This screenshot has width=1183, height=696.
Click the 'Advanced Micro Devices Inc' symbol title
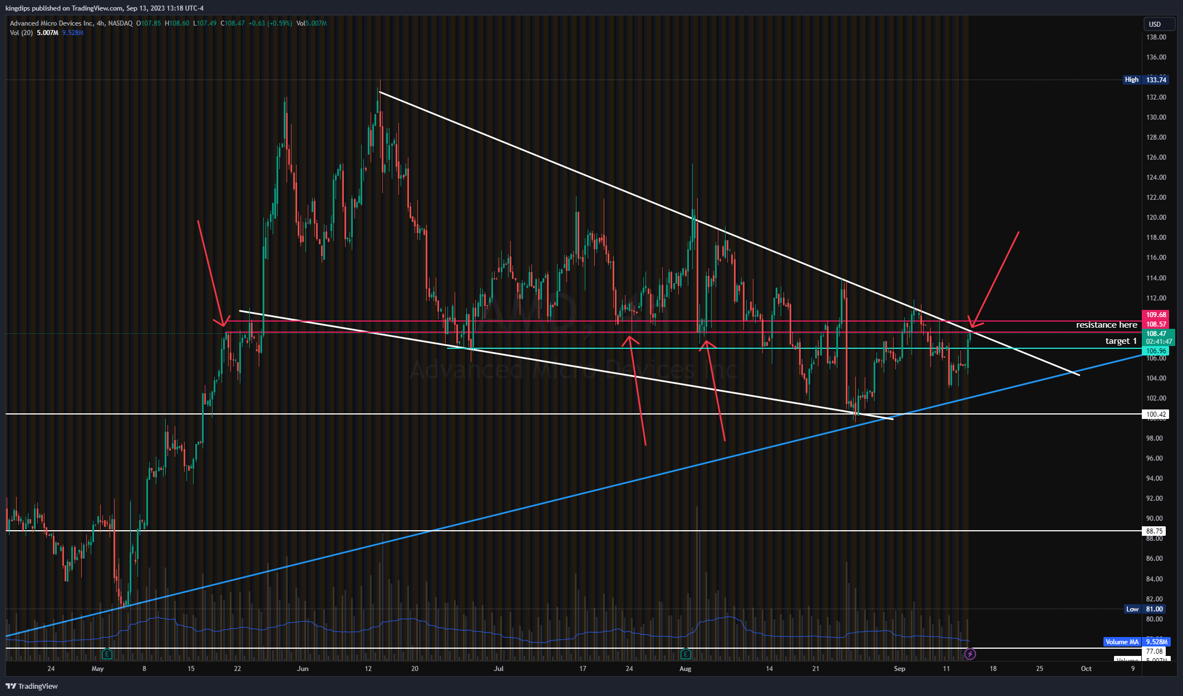pos(52,23)
